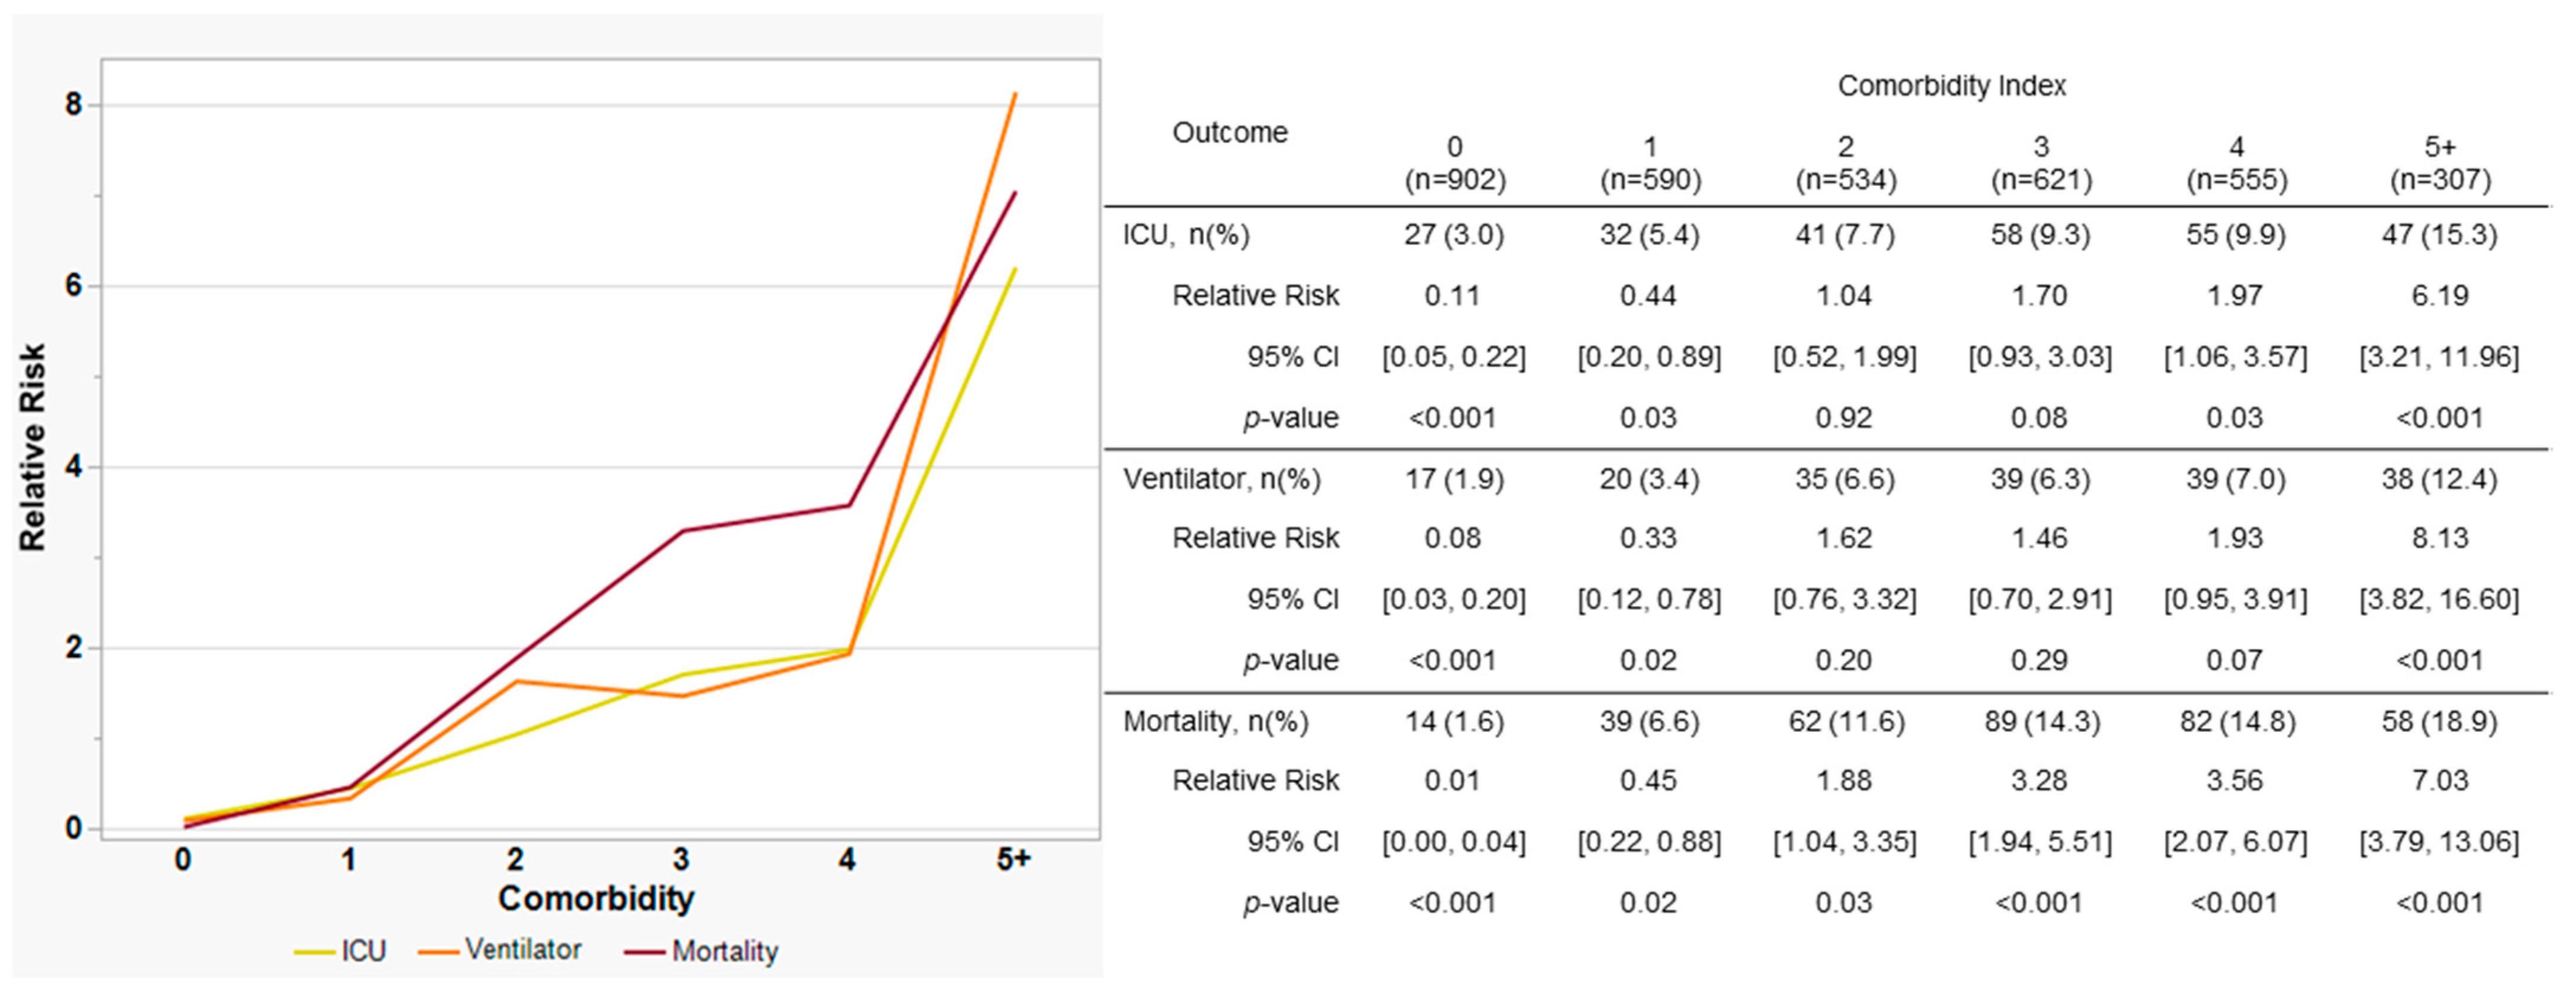This screenshot has height=991, width=2576.
Task: Select the Ventilator legend label text
Action: coord(522,949)
